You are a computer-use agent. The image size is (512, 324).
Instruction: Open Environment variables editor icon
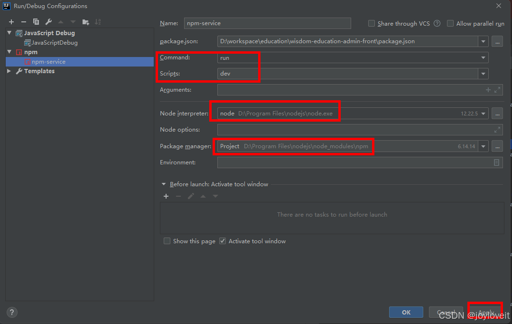496,162
